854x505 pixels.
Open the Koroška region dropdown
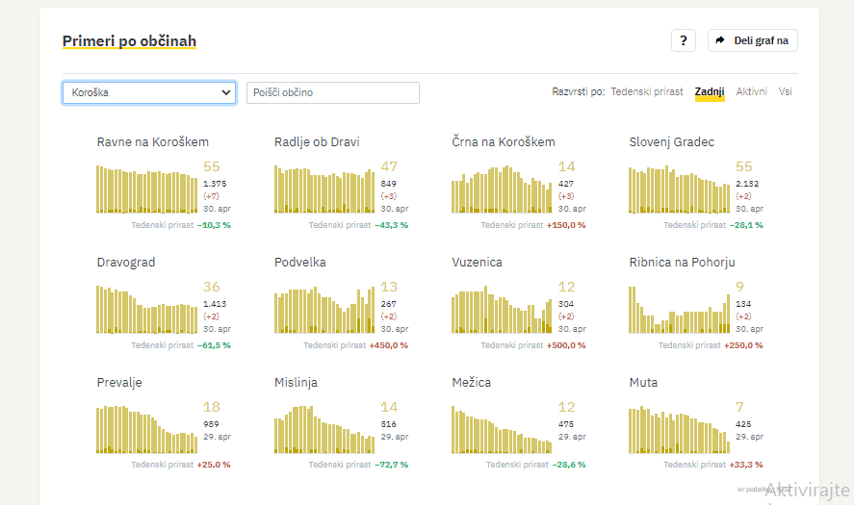pos(149,92)
